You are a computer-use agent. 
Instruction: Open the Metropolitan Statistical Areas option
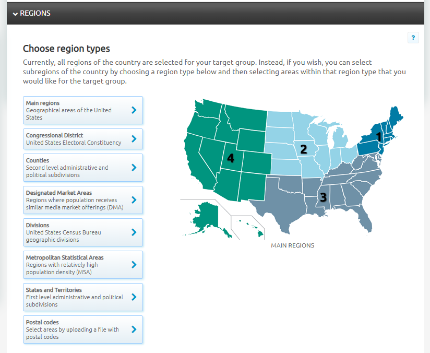[x=76, y=265]
